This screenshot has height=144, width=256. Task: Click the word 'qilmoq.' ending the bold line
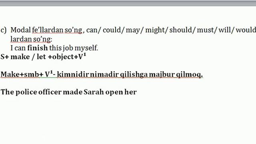click(x=189, y=75)
